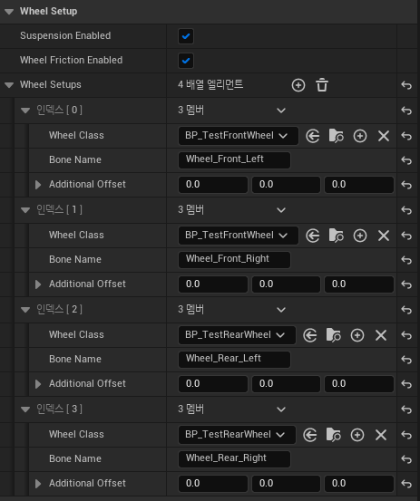Viewport: 420px width, 501px height.
Task: Toggle the Wheel Friction Enabled checkbox
Action: point(186,61)
